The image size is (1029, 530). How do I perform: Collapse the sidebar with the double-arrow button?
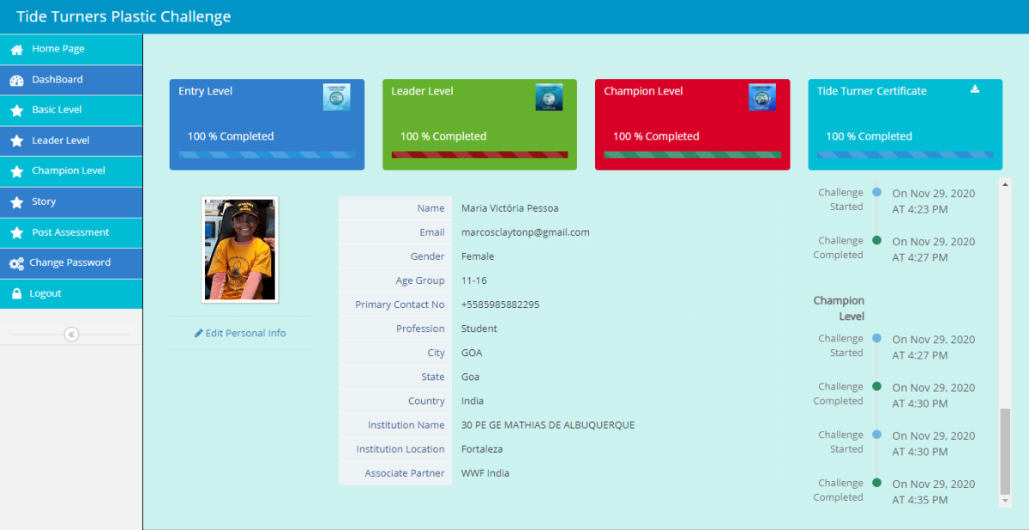(71, 334)
